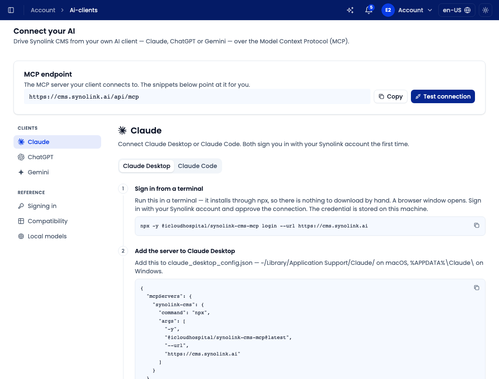Expand the Account dropdown menu
Image resolution: width=499 pixels, height=379 pixels.
(415, 10)
